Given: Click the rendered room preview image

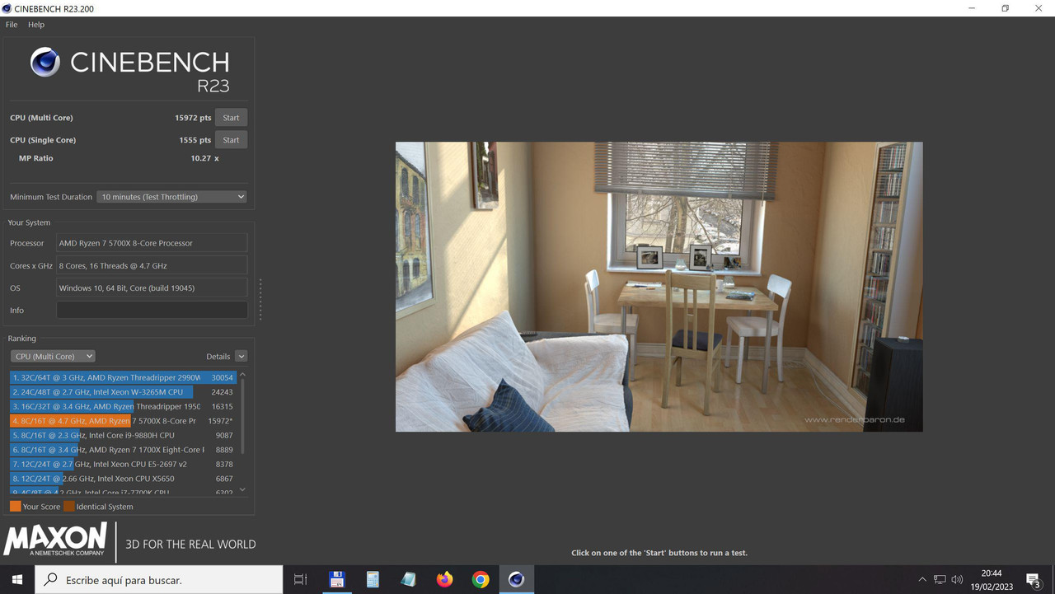Looking at the screenshot, I should pyautogui.click(x=659, y=287).
